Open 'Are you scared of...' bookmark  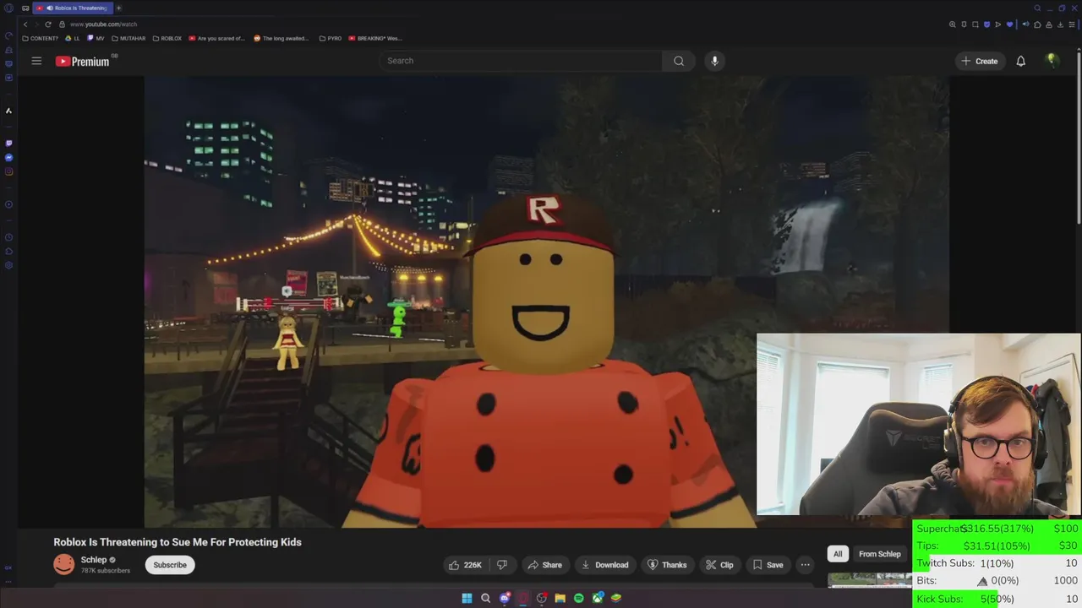pyautogui.click(x=217, y=38)
